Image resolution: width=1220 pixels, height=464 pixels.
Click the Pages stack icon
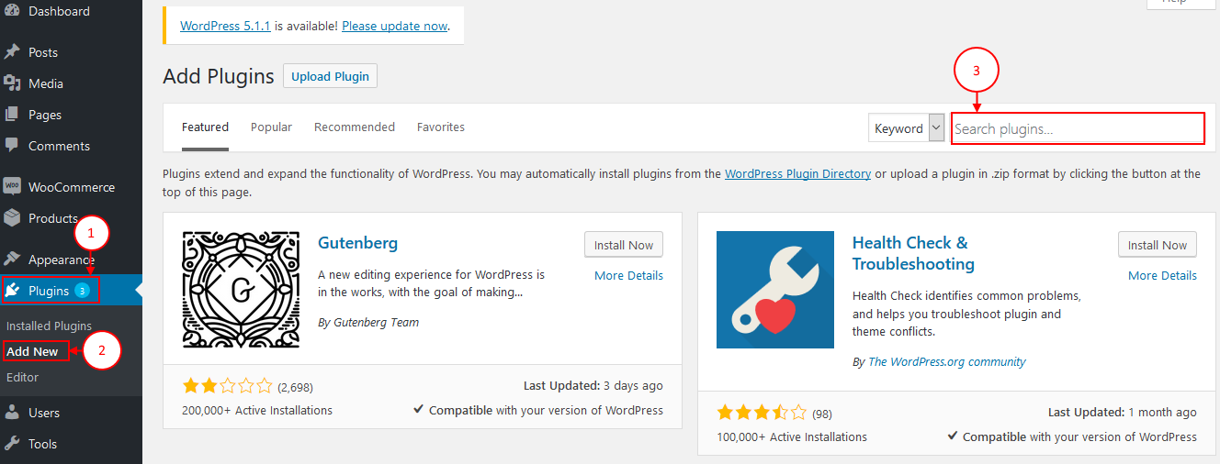point(12,115)
